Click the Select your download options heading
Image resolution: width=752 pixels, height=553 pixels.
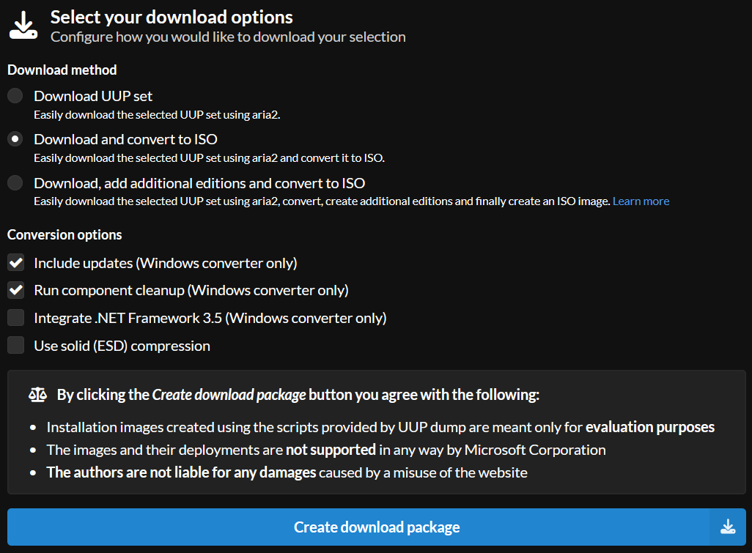click(172, 17)
